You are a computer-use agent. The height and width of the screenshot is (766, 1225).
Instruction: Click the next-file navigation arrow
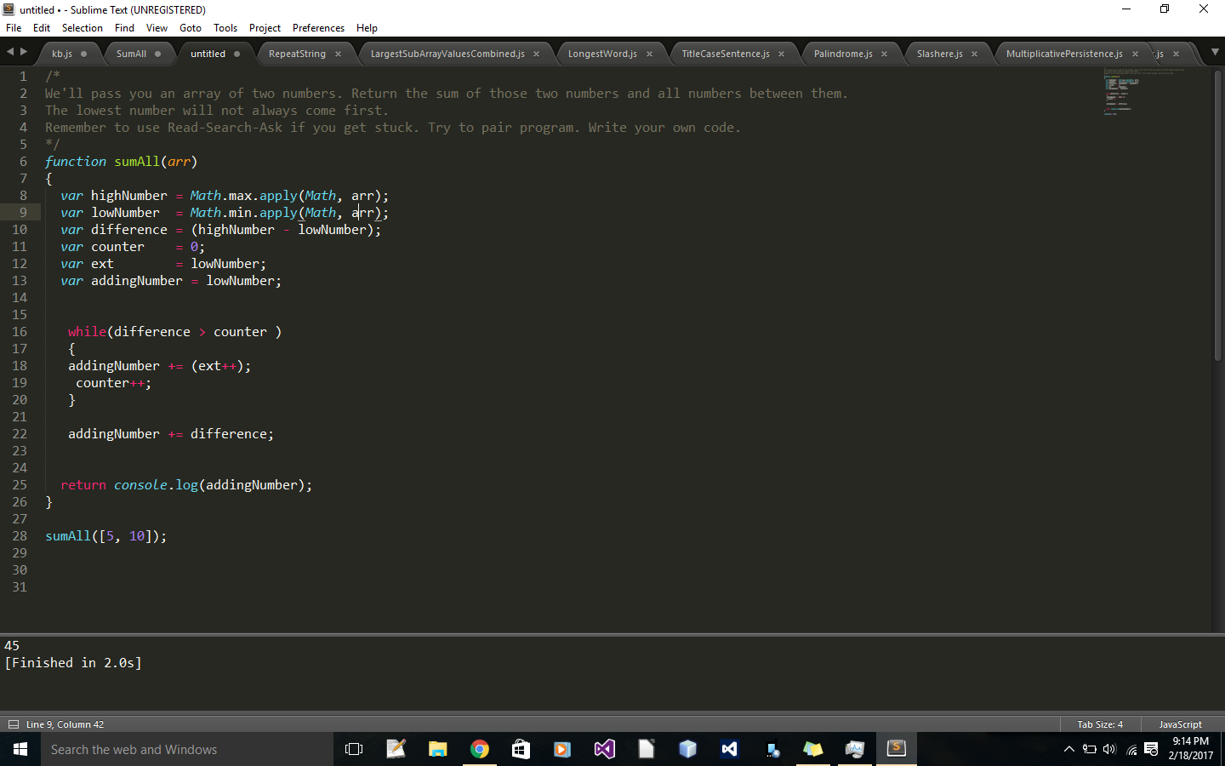point(22,51)
